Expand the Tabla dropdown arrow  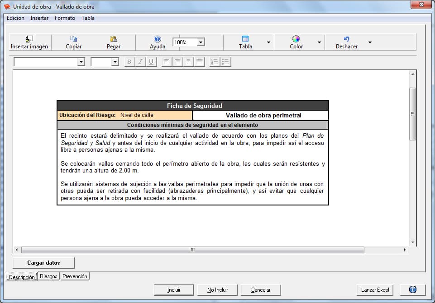point(268,42)
